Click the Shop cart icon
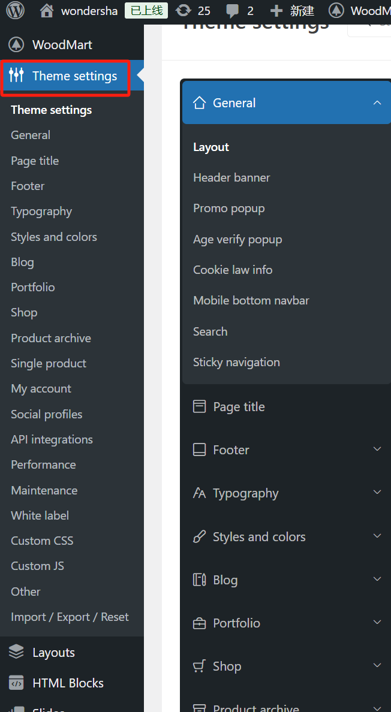The height and width of the screenshot is (712, 391). pyautogui.click(x=199, y=666)
